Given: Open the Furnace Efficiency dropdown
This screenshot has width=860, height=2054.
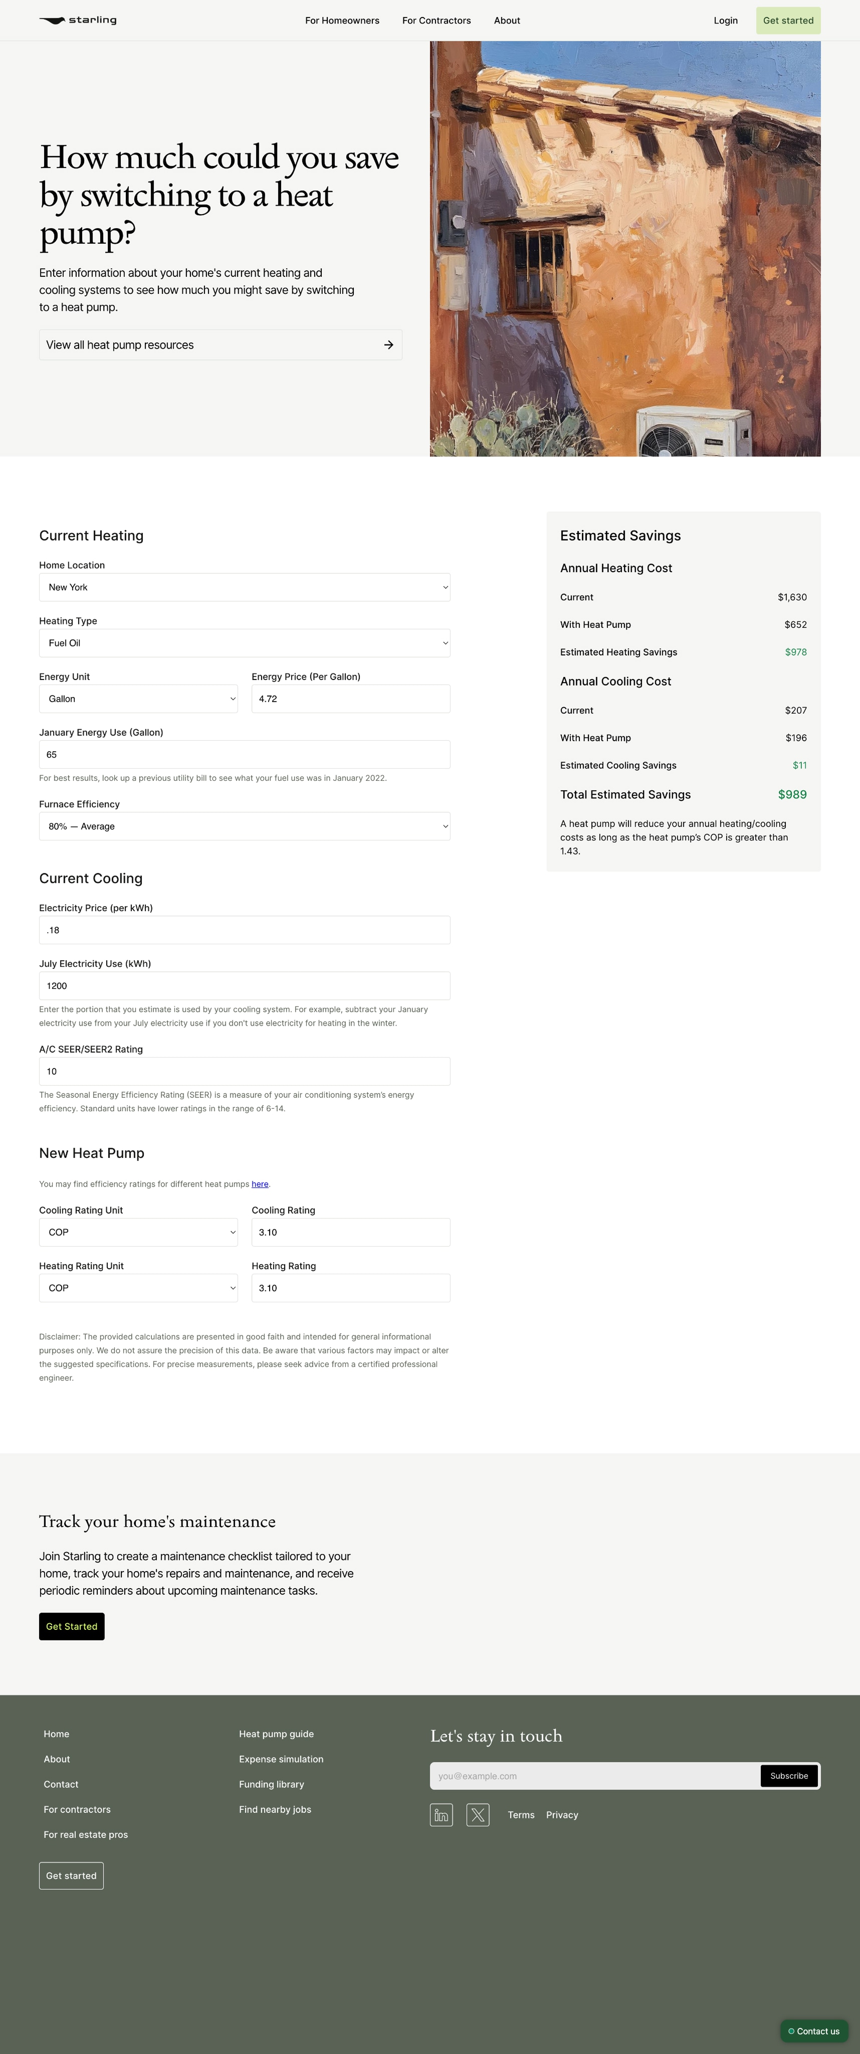Looking at the screenshot, I should tap(245, 826).
